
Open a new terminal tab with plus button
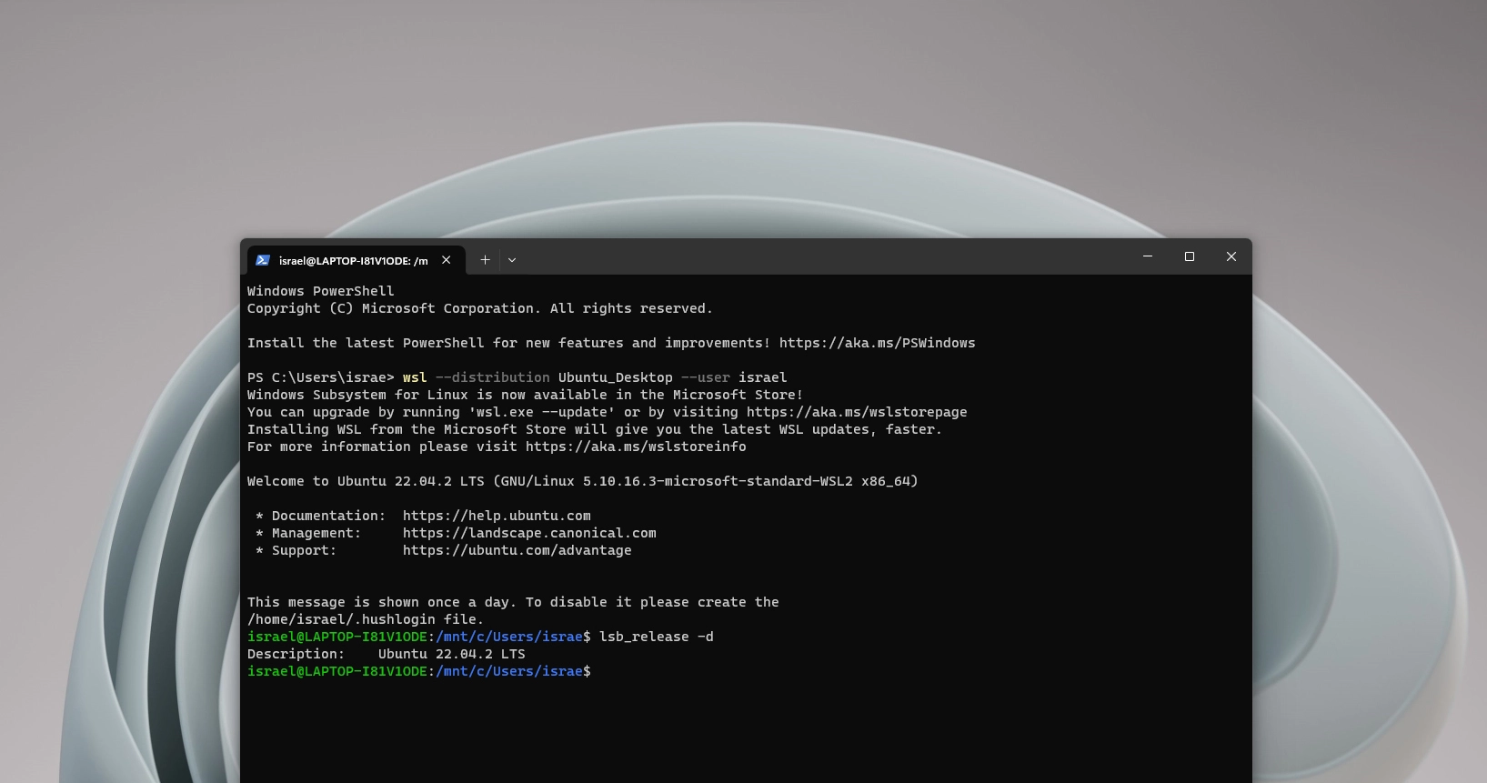[x=485, y=260]
